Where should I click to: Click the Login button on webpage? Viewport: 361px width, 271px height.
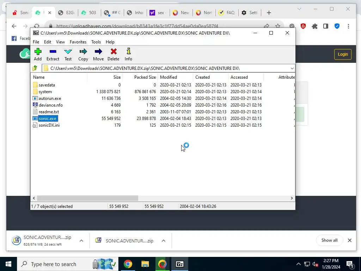pos(343,54)
